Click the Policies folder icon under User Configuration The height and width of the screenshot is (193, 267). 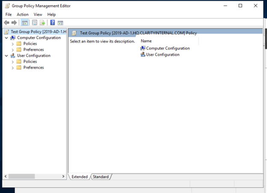[19, 61]
